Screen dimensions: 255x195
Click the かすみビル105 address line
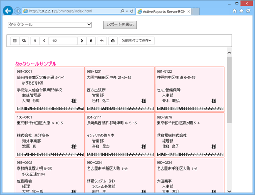(x=33, y=83)
